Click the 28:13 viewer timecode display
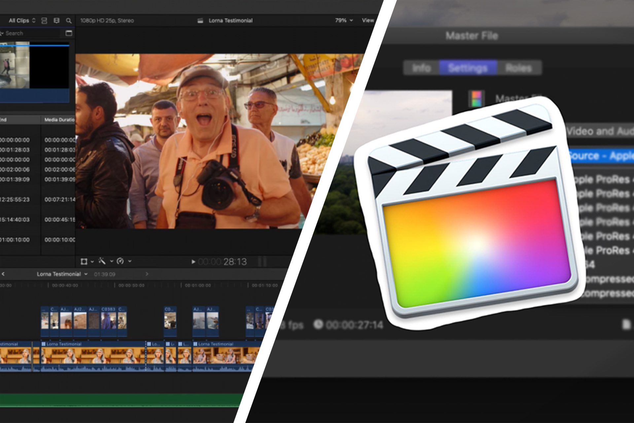 pyautogui.click(x=222, y=262)
